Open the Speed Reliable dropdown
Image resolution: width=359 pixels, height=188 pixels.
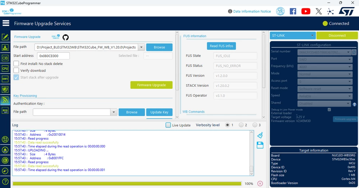(325, 96)
